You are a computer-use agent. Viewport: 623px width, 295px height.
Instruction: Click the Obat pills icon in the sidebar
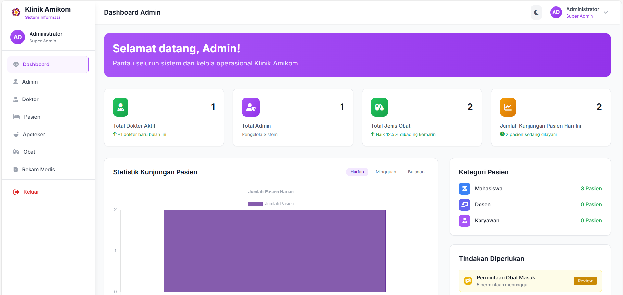pyautogui.click(x=16, y=152)
